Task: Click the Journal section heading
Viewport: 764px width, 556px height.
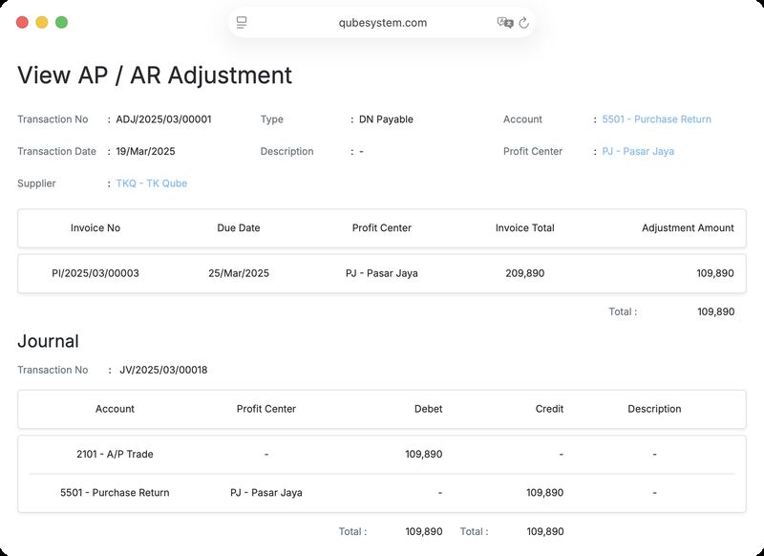Action: click(49, 341)
